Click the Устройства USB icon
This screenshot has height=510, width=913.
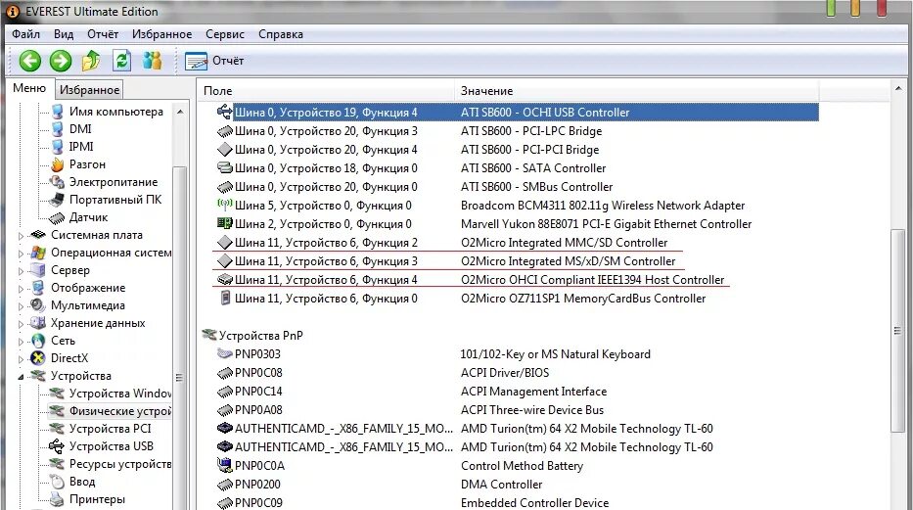(57, 446)
